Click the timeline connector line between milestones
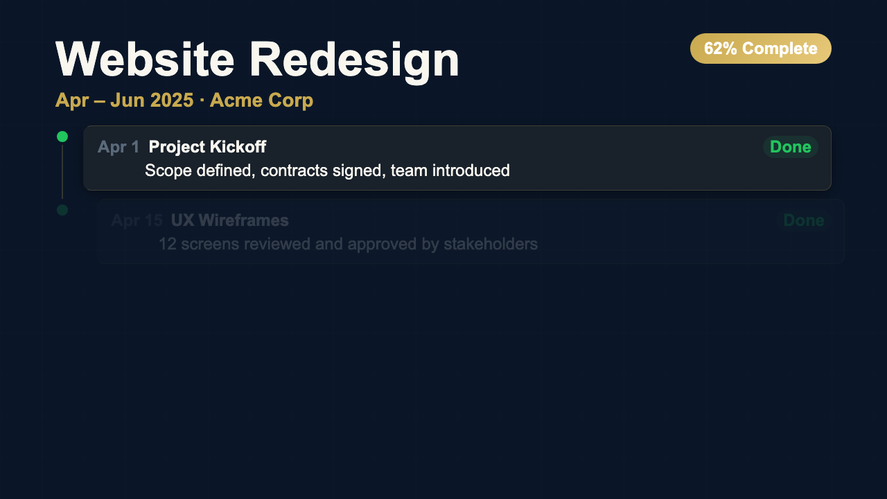The height and width of the screenshot is (499, 887). 62,173
